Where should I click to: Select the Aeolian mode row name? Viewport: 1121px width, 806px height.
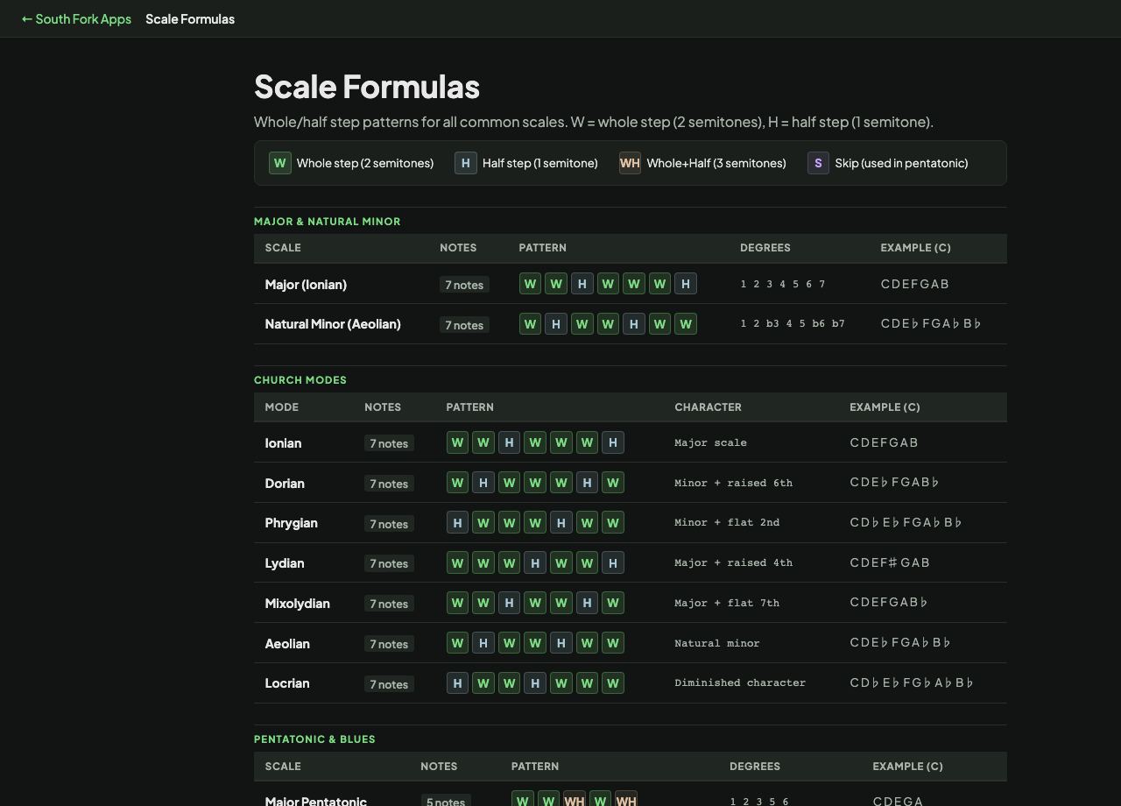[x=287, y=643]
